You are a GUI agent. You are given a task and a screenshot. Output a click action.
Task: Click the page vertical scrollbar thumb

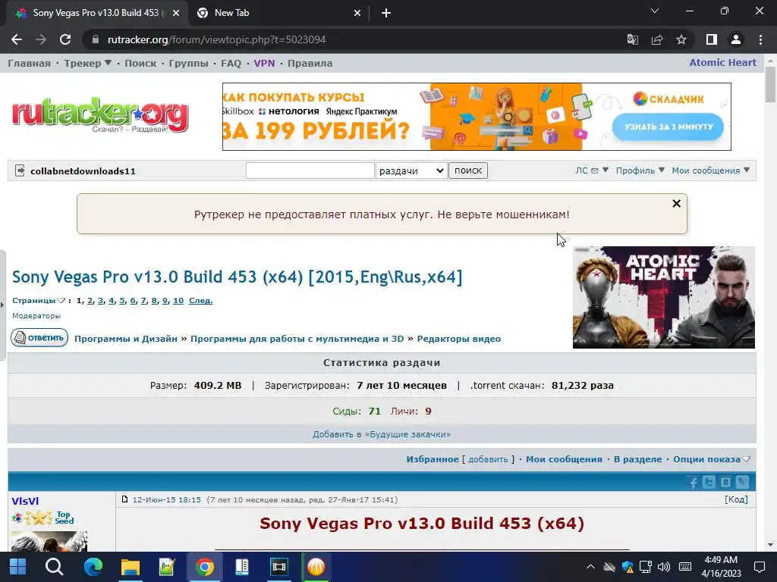(771, 85)
